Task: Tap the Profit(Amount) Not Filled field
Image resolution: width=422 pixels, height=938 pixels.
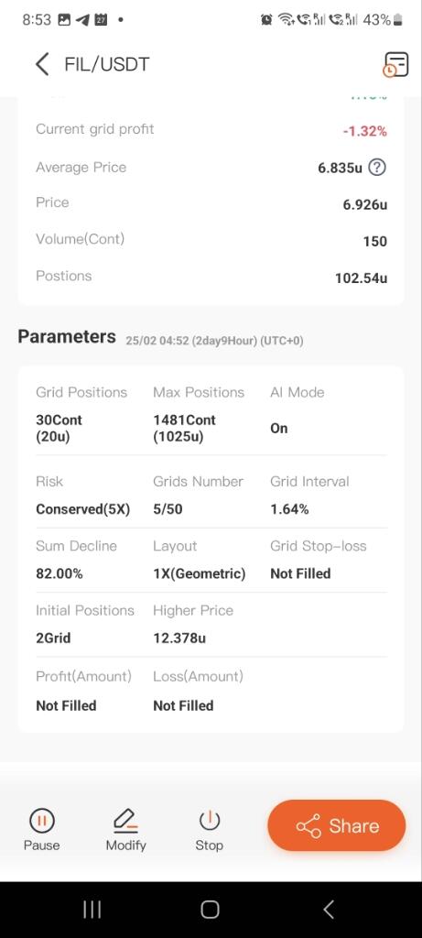Action: tap(66, 705)
